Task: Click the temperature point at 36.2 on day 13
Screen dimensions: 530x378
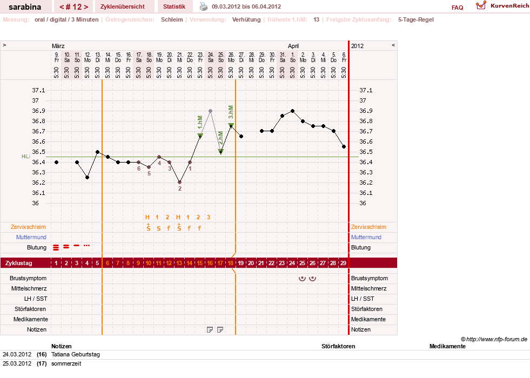Action: coord(179,183)
